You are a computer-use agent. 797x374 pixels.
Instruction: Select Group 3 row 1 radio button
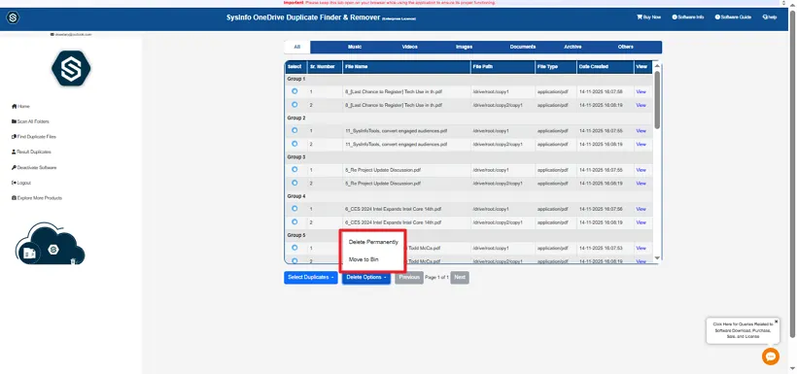(x=295, y=169)
